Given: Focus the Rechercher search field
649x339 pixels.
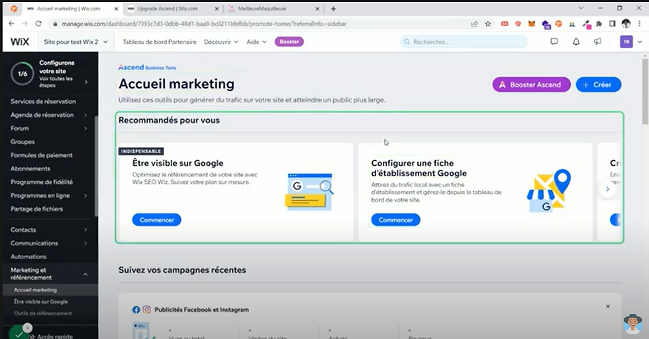Looking at the screenshot, I should tap(464, 42).
